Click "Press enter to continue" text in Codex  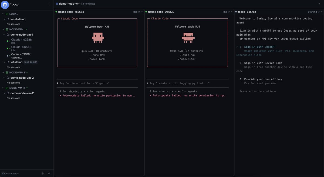point(258,91)
